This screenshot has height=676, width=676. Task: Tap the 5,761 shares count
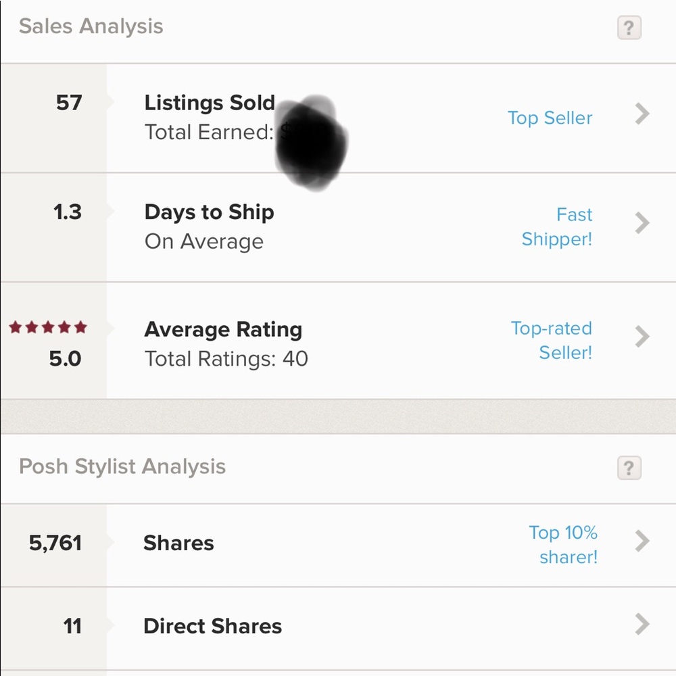[x=55, y=543]
